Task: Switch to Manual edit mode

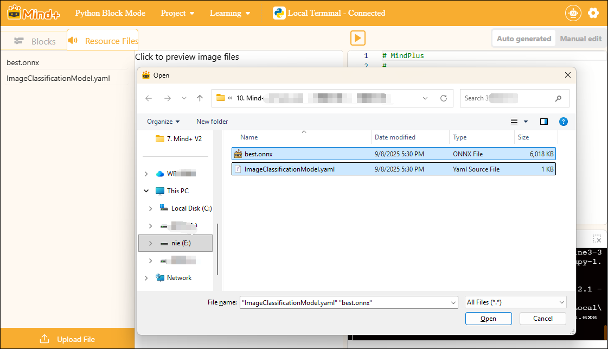Action: (x=580, y=39)
